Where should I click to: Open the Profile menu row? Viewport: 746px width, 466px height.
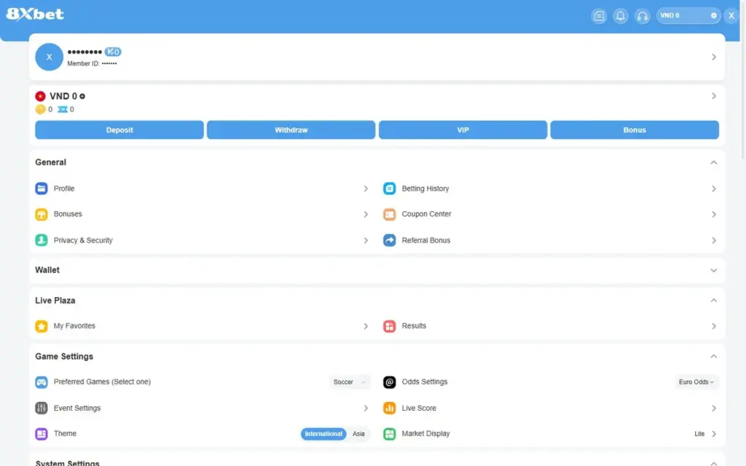(x=203, y=189)
